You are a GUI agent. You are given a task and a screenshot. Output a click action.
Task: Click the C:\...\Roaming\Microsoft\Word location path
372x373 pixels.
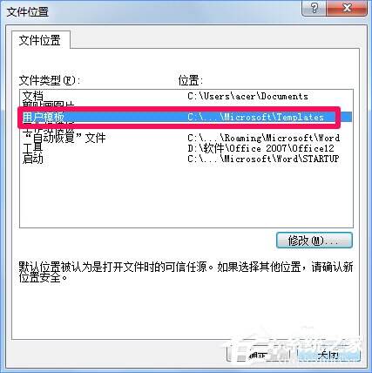coord(263,138)
